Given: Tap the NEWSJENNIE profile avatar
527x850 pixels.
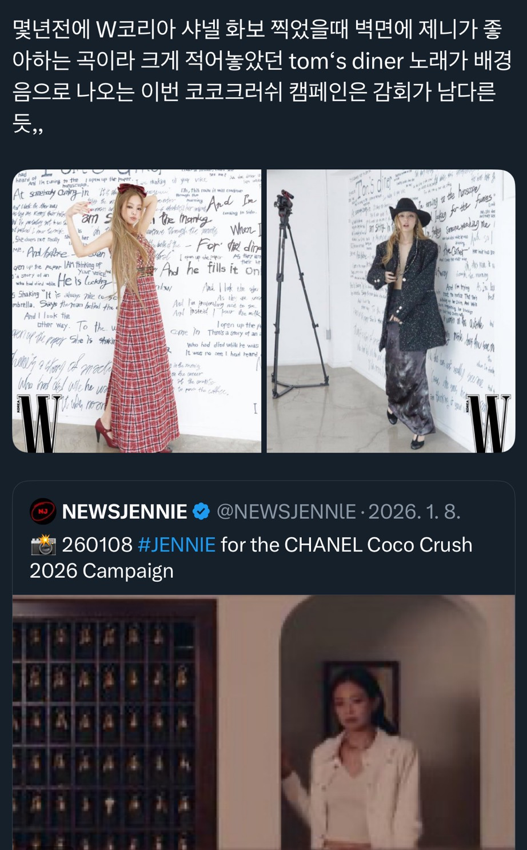Looking at the screenshot, I should [43, 511].
